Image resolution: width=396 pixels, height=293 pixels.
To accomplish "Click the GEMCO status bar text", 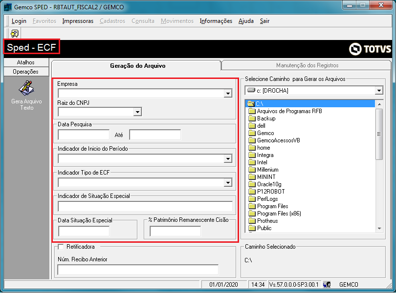I will [349, 285].
